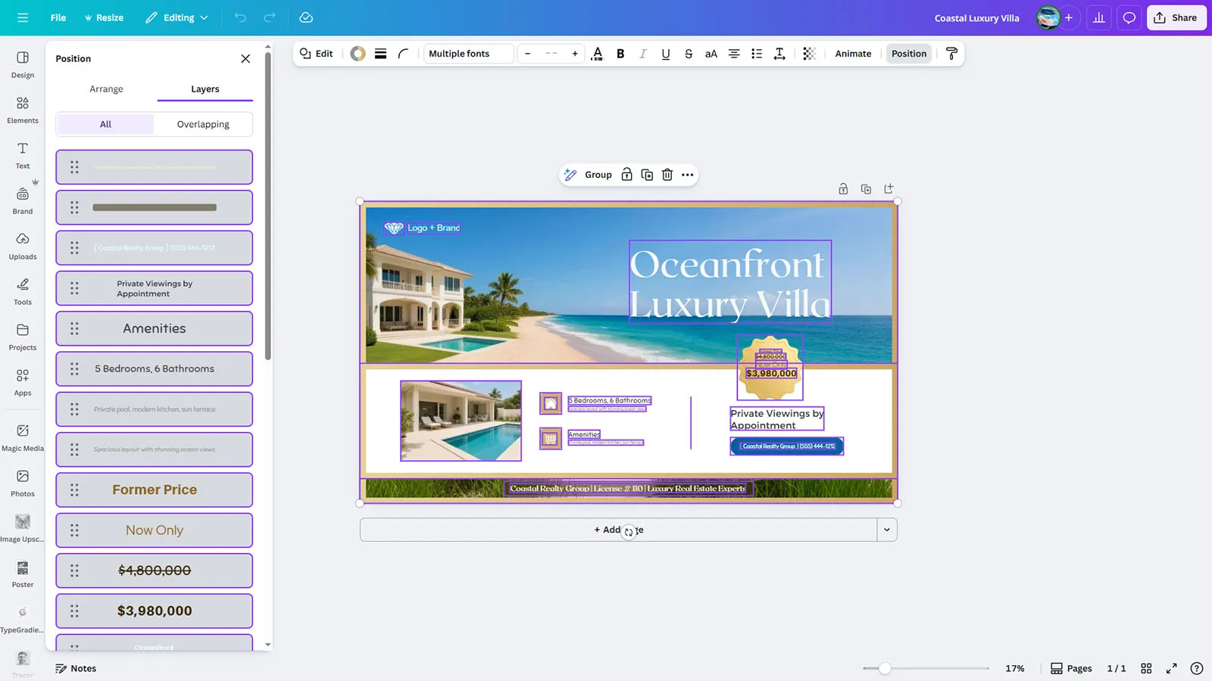Apply strikethrough formatting
The height and width of the screenshot is (681, 1212).
click(x=688, y=54)
